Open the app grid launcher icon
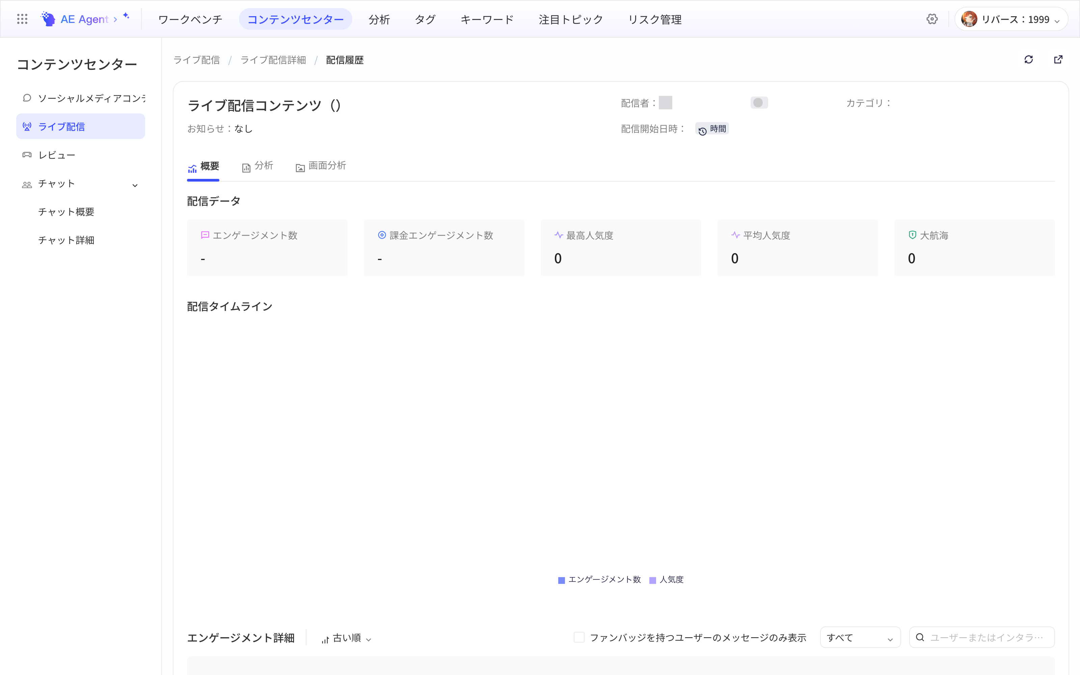Viewport: 1080px width, 675px height. coord(22,19)
